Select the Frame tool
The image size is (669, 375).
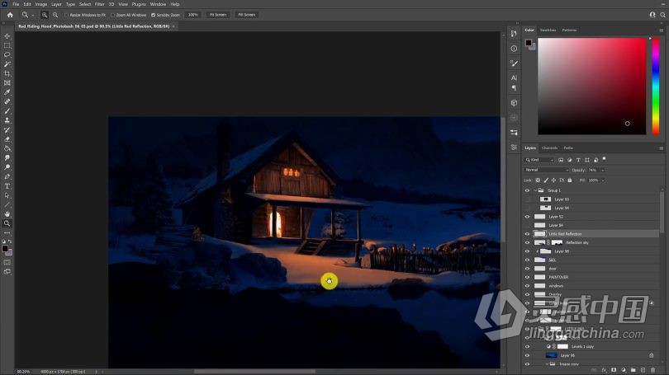7,83
